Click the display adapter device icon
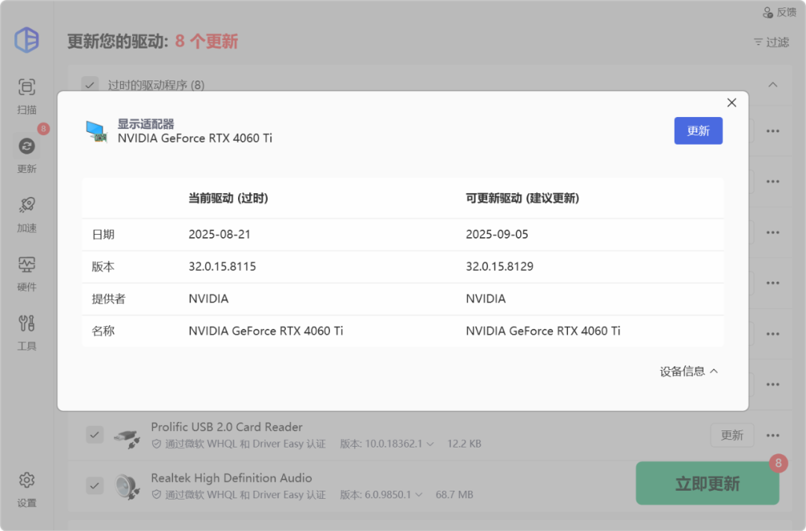 pos(96,131)
